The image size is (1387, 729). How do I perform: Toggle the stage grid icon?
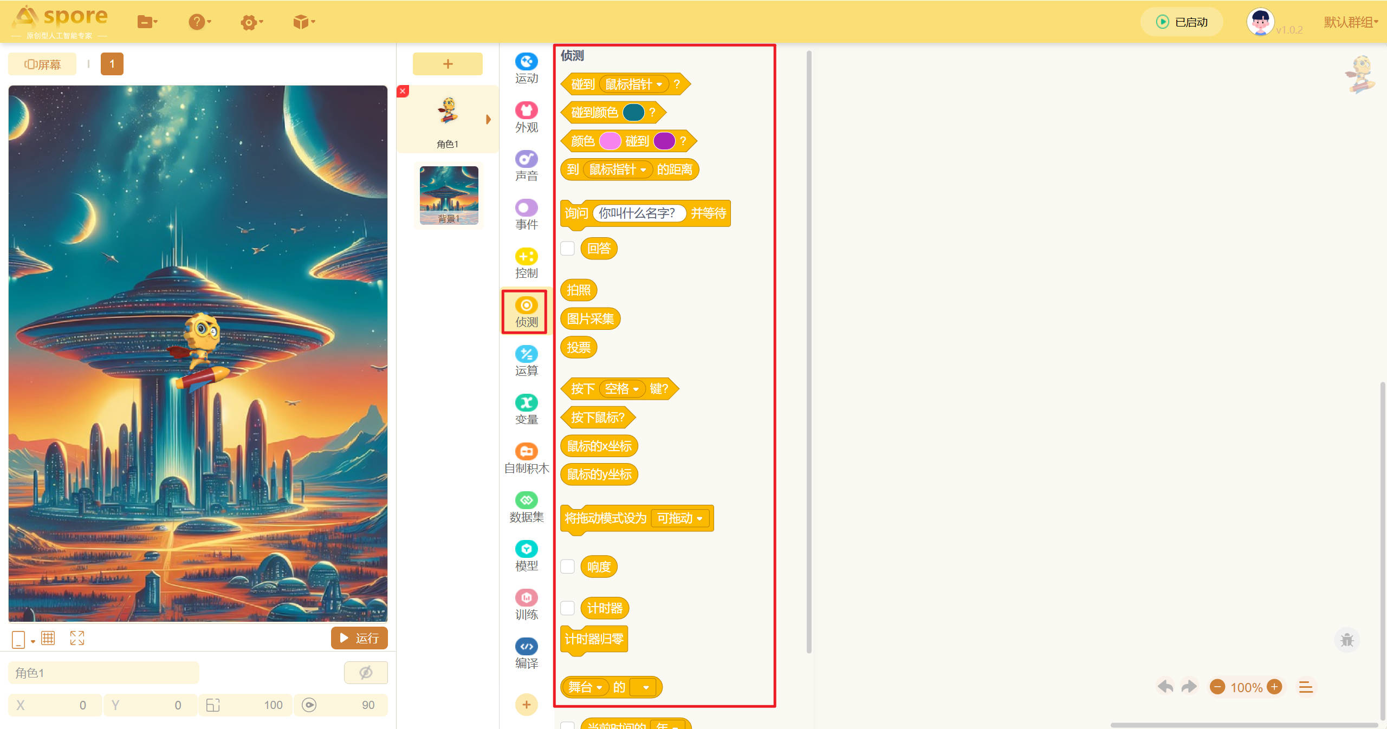(x=48, y=638)
